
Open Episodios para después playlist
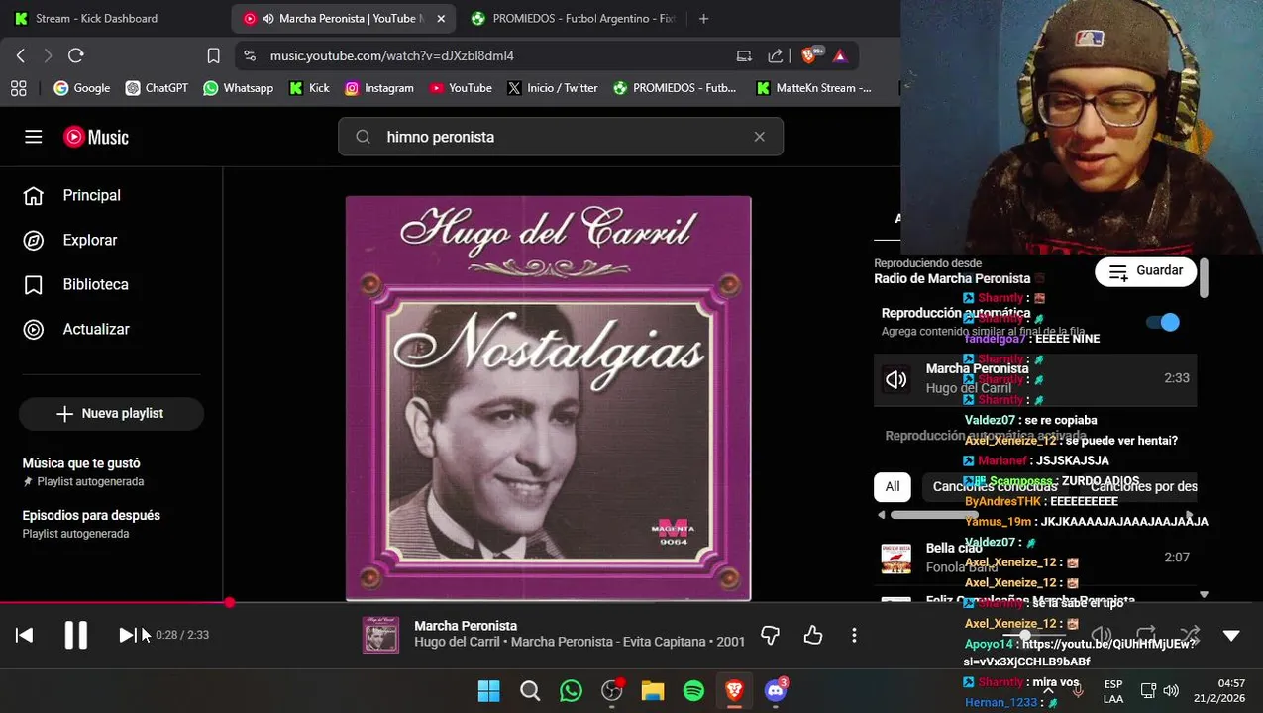111,524
